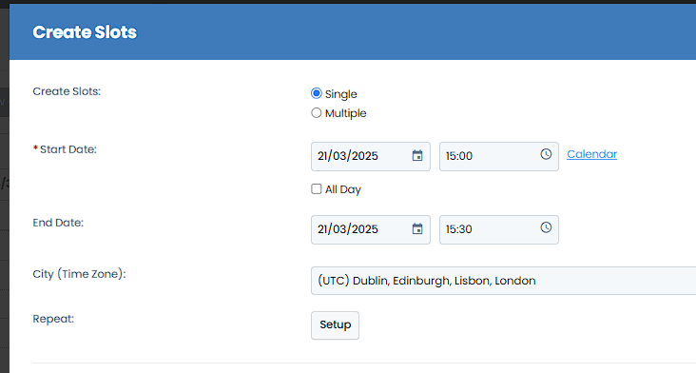Focus the 15:30 end time field
Screen dimensions: 696x373
(x=499, y=229)
